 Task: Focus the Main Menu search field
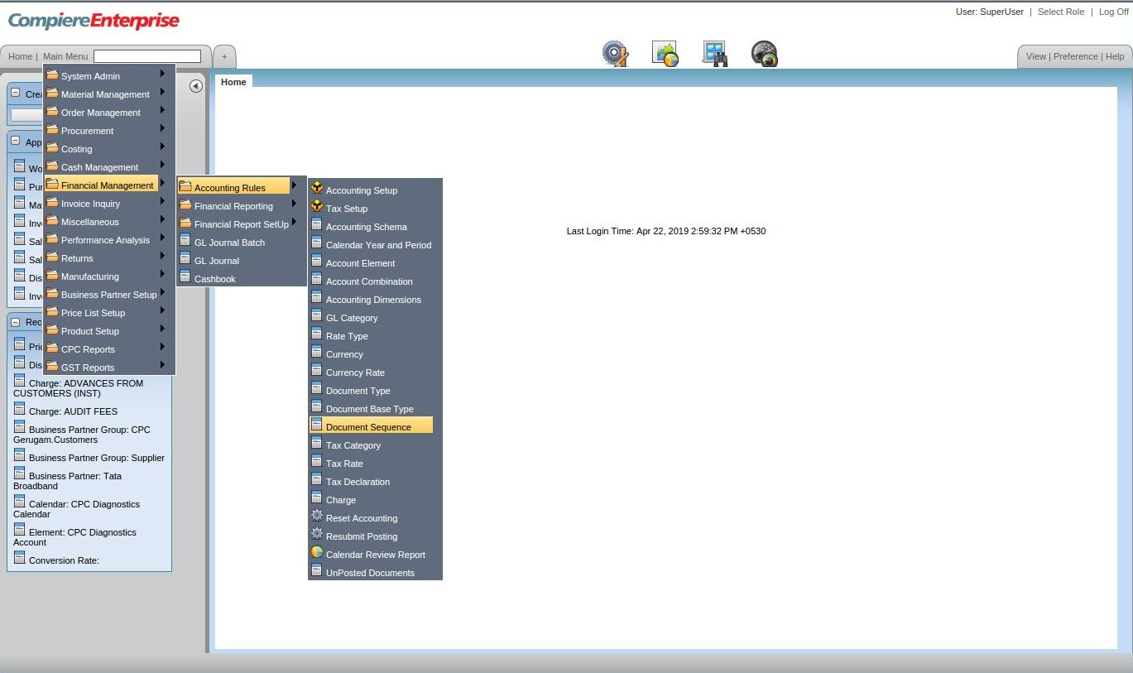click(147, 56)
